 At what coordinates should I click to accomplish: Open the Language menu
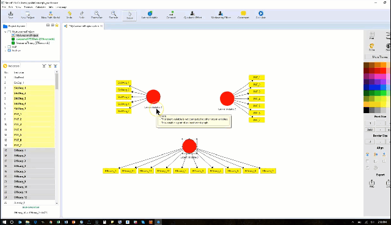[61, 7]
